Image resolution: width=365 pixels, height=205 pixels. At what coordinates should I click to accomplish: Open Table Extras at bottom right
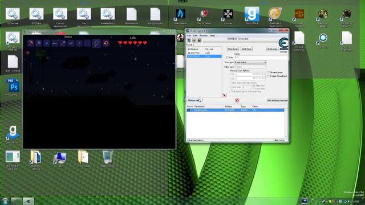click(x=279, y=140)
